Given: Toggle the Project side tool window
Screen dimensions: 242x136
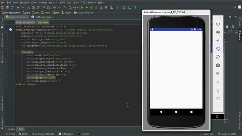Looking at the screenshot, I should point(2,23).
